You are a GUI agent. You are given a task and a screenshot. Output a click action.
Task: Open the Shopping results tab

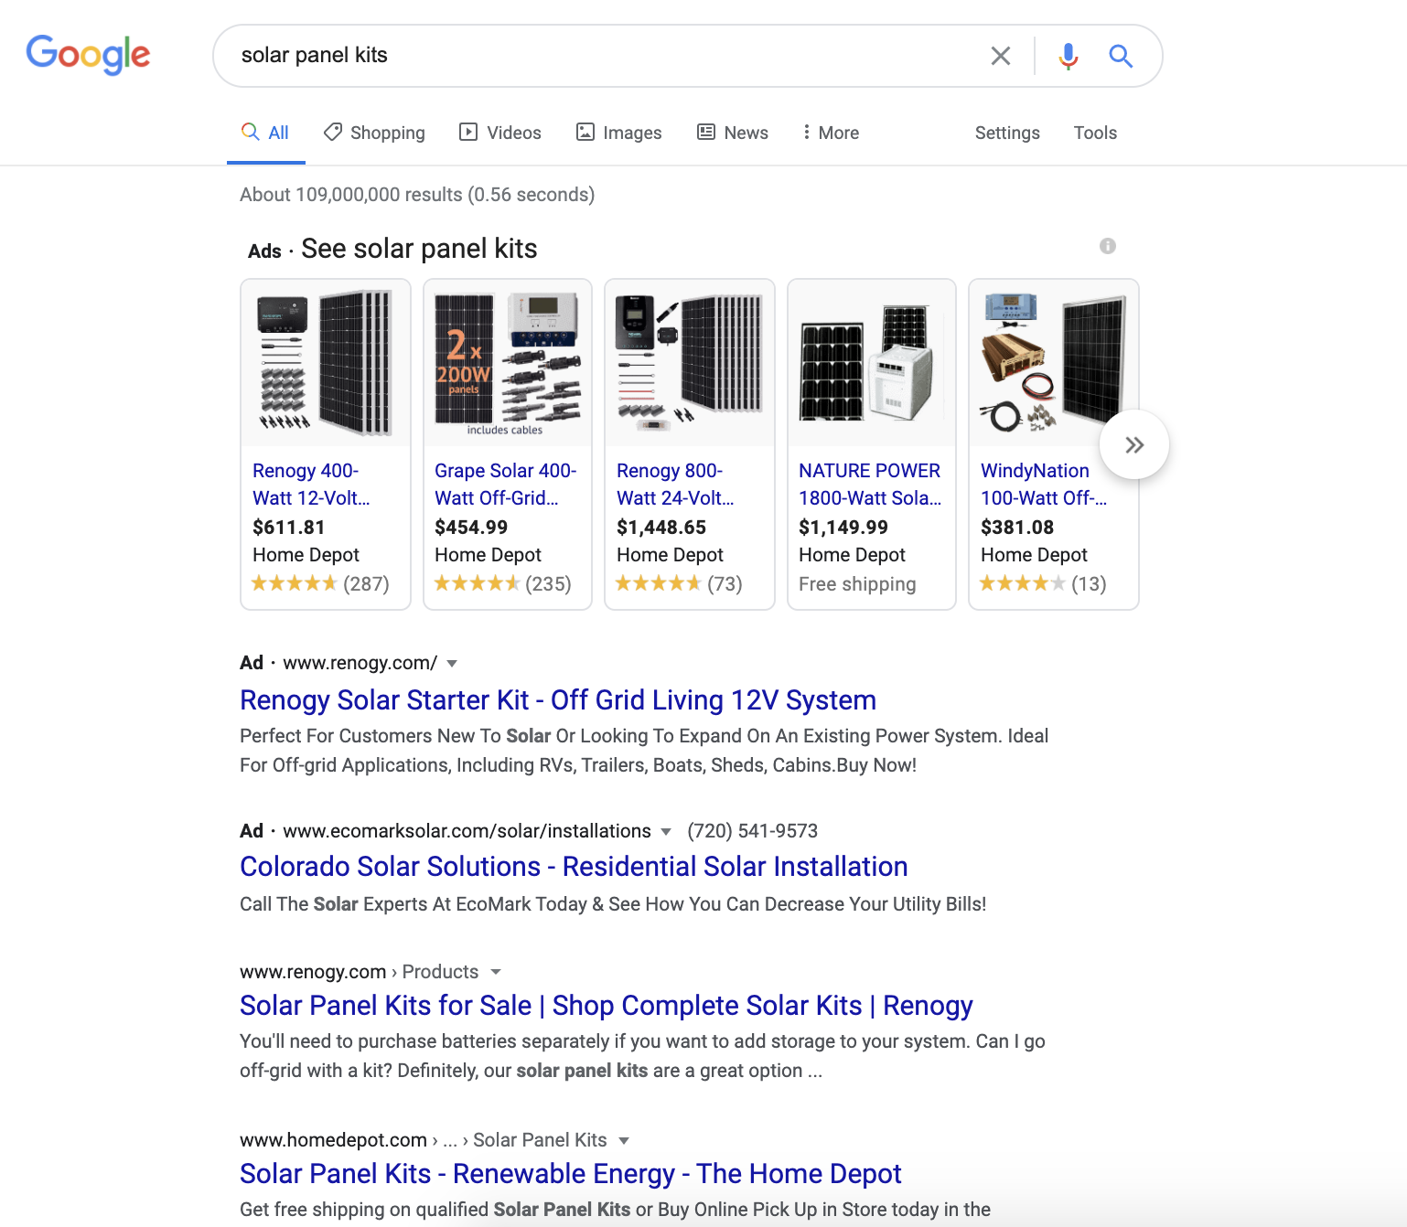pyautogui.click(x=375, y=133)
